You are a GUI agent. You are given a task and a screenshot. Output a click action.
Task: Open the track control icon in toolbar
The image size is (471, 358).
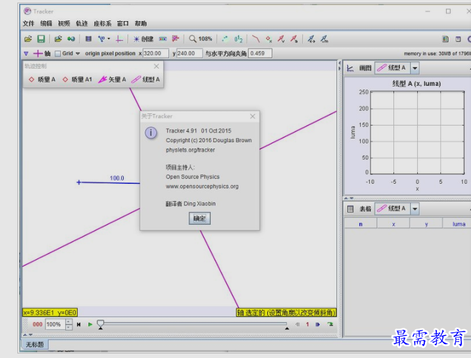163,38
